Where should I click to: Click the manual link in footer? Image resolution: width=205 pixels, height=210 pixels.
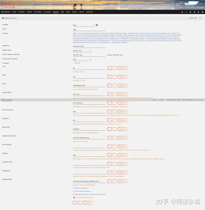click(x=201, y=100)
